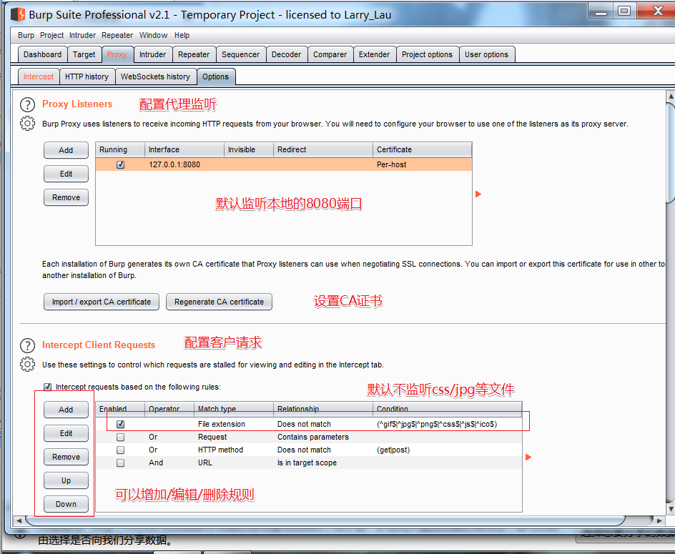Click orange arrow beside Proxy Listeners table
The image size is (675, 554).
click(x=478, y=194)
